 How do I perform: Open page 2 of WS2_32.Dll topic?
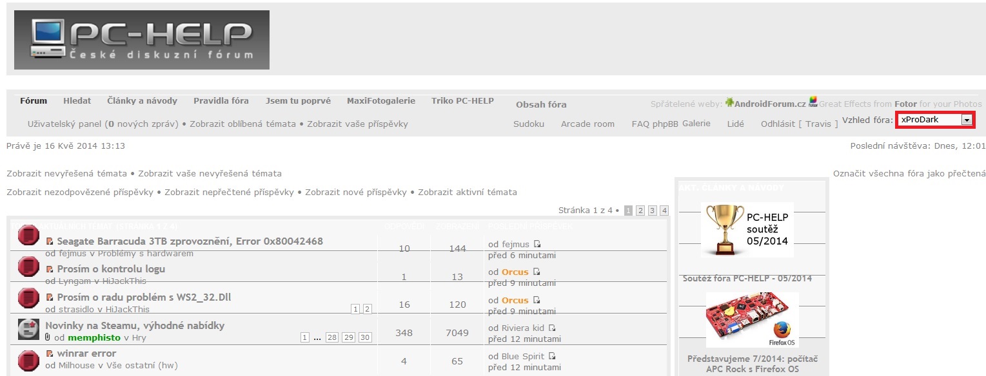point(368,309)
